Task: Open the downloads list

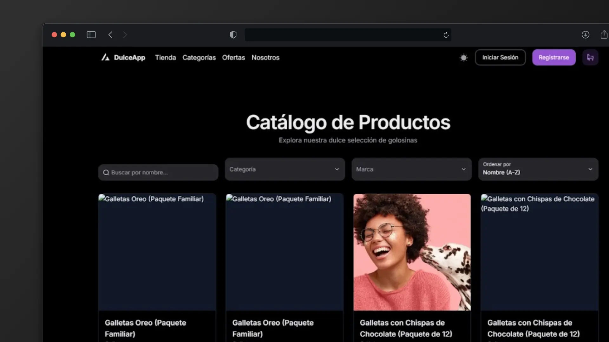Action: click(585, 35)
